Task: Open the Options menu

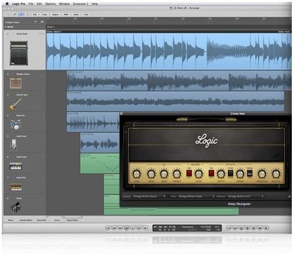Action: coord(50,4)
